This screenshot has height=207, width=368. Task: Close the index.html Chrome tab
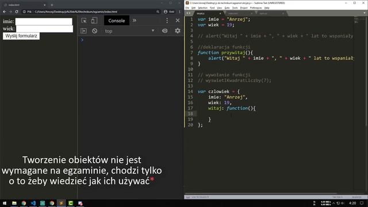coord(45,5)
